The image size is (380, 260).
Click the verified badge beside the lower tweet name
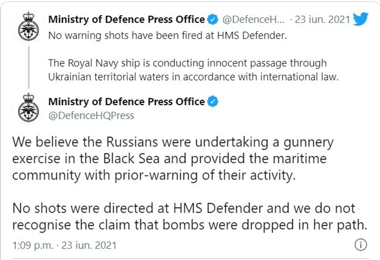[212, 101]
